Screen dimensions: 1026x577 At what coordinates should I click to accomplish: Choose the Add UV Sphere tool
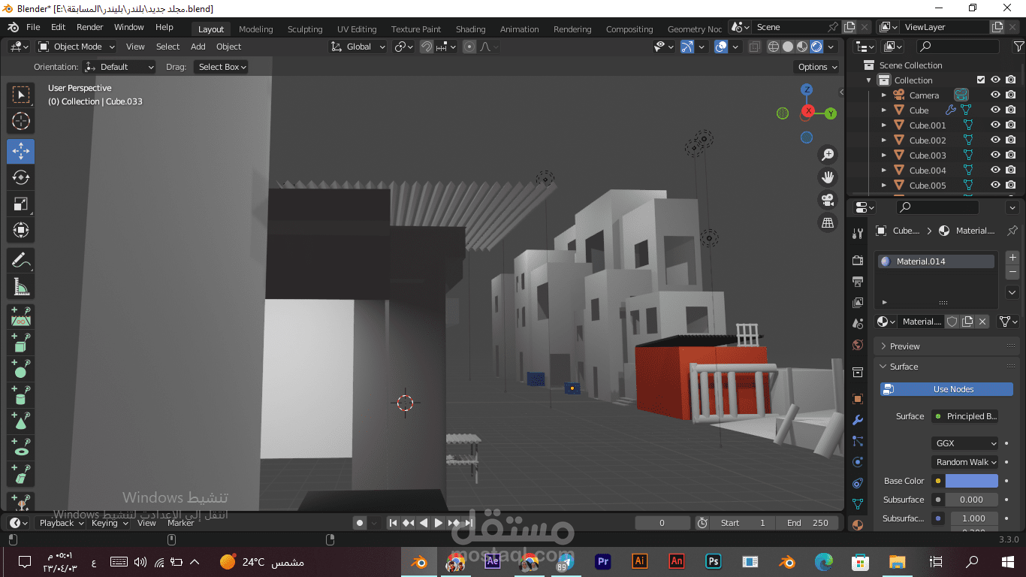(x=21, y=369)
